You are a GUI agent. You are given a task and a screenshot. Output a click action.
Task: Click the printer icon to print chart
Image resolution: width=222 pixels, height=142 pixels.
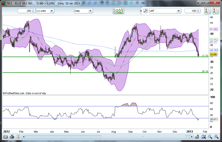tap(12, 137)
